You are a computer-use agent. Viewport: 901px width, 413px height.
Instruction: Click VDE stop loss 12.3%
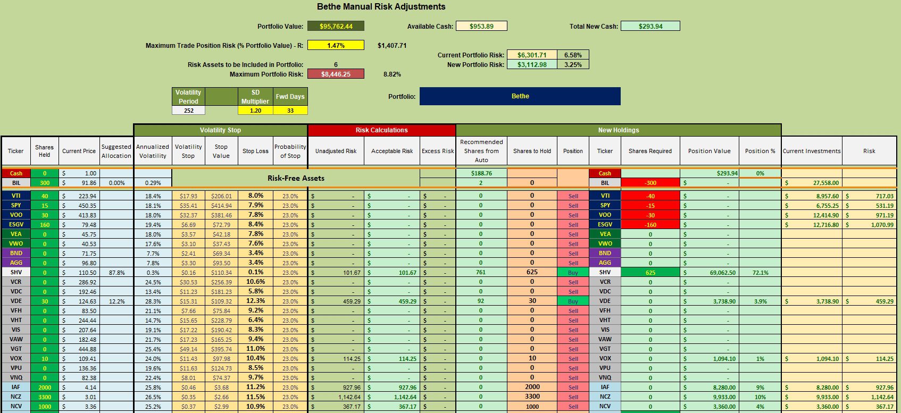point(255,301)
